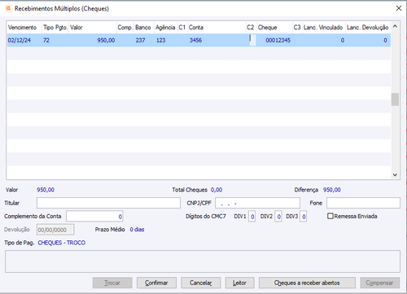This screenshot has height=294, width=407.
Task: Click the DIV2 digit field
Action: [x=278, y=217]
